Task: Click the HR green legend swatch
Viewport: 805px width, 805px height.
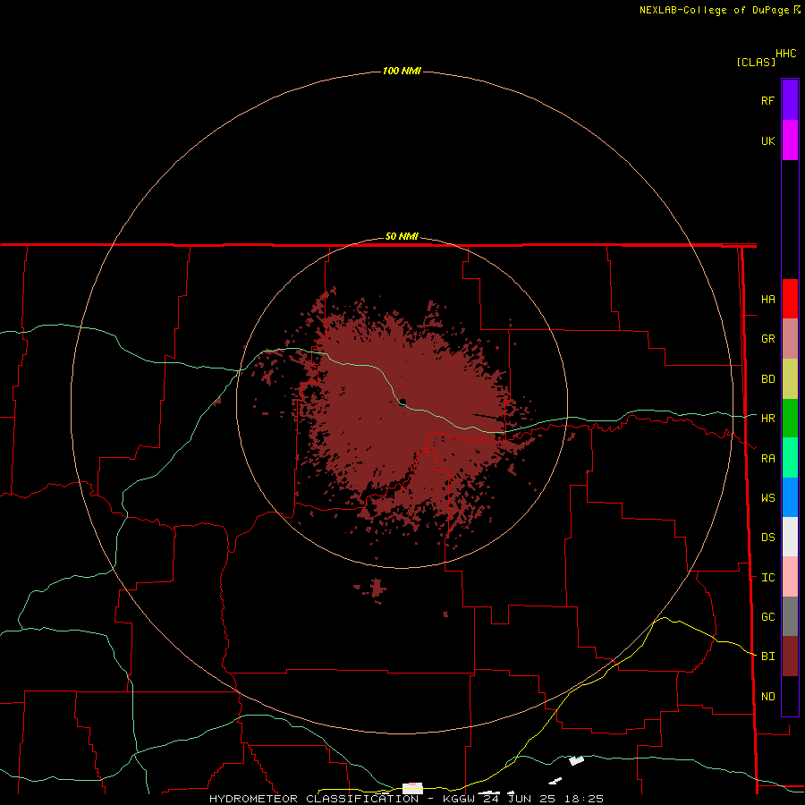Action: click(790, 419)
